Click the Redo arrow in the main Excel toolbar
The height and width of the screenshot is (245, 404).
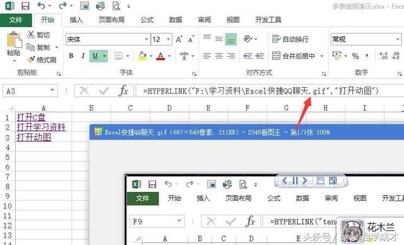63,6
